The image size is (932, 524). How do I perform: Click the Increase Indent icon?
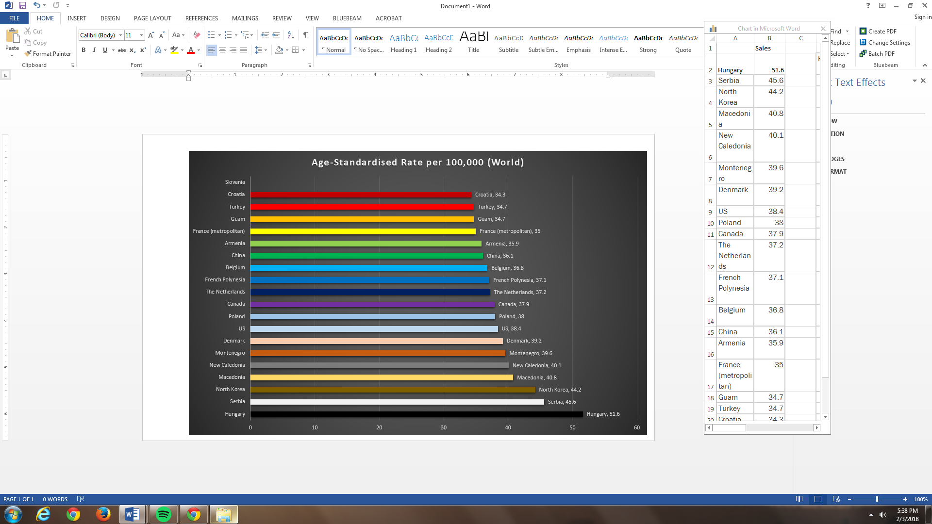coord(276,35)
